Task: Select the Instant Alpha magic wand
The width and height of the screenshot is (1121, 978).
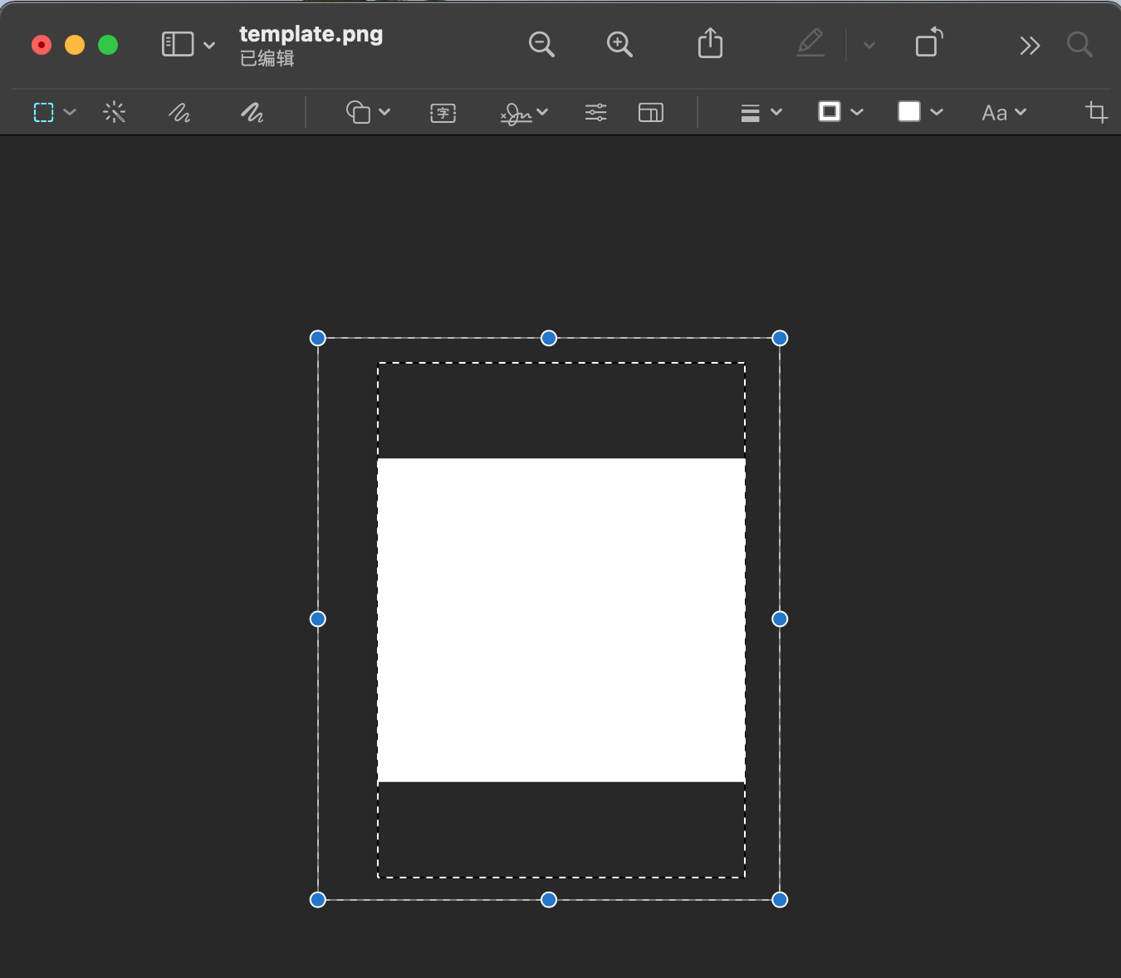Action: pyautogui.click(x=115, y=112)
